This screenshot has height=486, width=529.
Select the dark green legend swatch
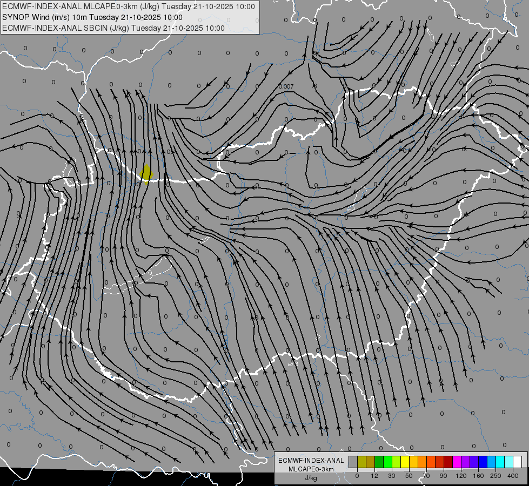tap(379, 462)
